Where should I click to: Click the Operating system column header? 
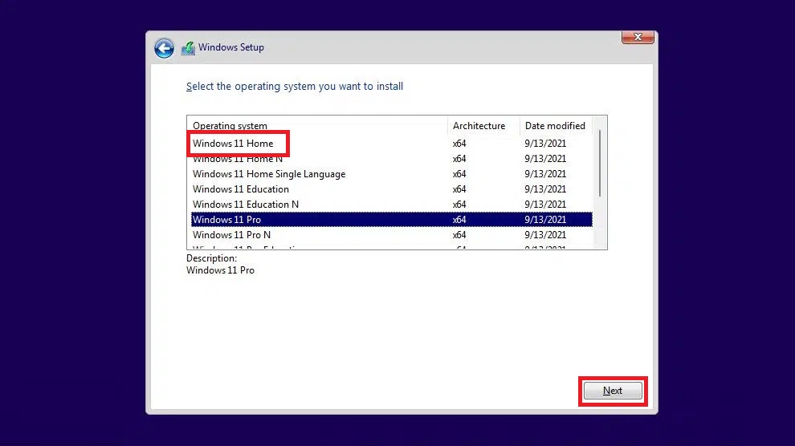click(317, 126)
